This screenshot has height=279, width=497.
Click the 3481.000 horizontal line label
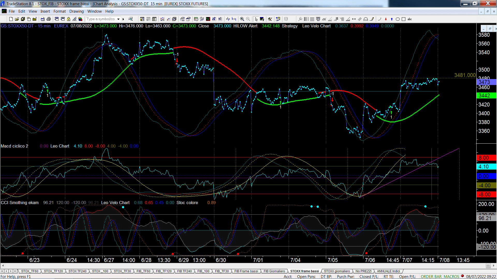pos(465,75)
